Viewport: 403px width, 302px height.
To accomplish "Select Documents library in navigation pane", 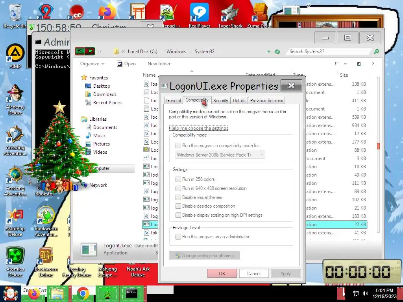I will [x=105, y=127].
